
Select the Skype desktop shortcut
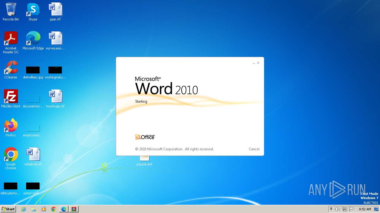(x=33, y=12)
